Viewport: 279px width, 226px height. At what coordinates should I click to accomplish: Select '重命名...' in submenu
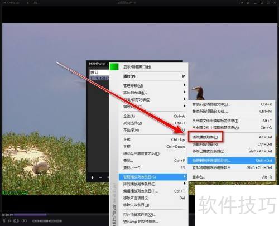point(232,177)
